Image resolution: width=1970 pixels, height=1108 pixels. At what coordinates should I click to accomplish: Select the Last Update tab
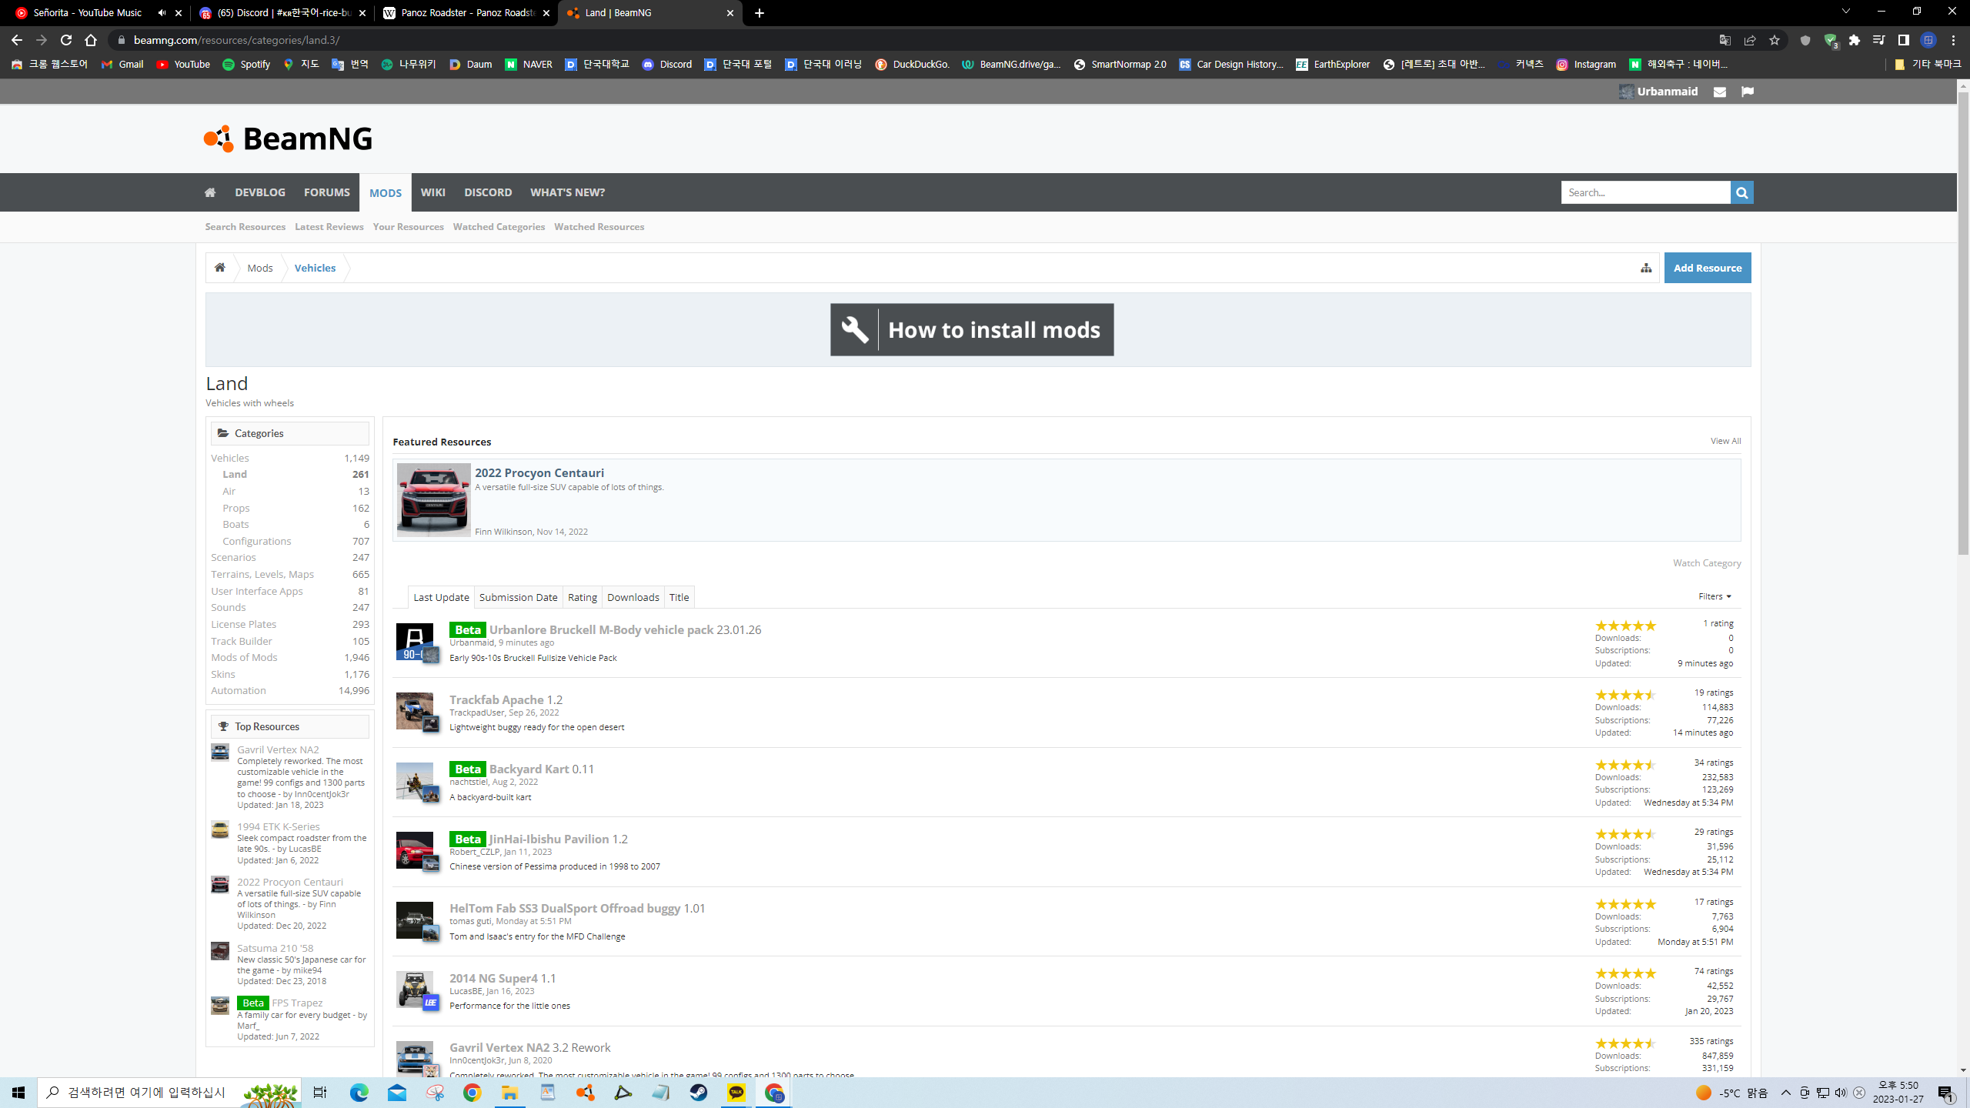point(441,597)
